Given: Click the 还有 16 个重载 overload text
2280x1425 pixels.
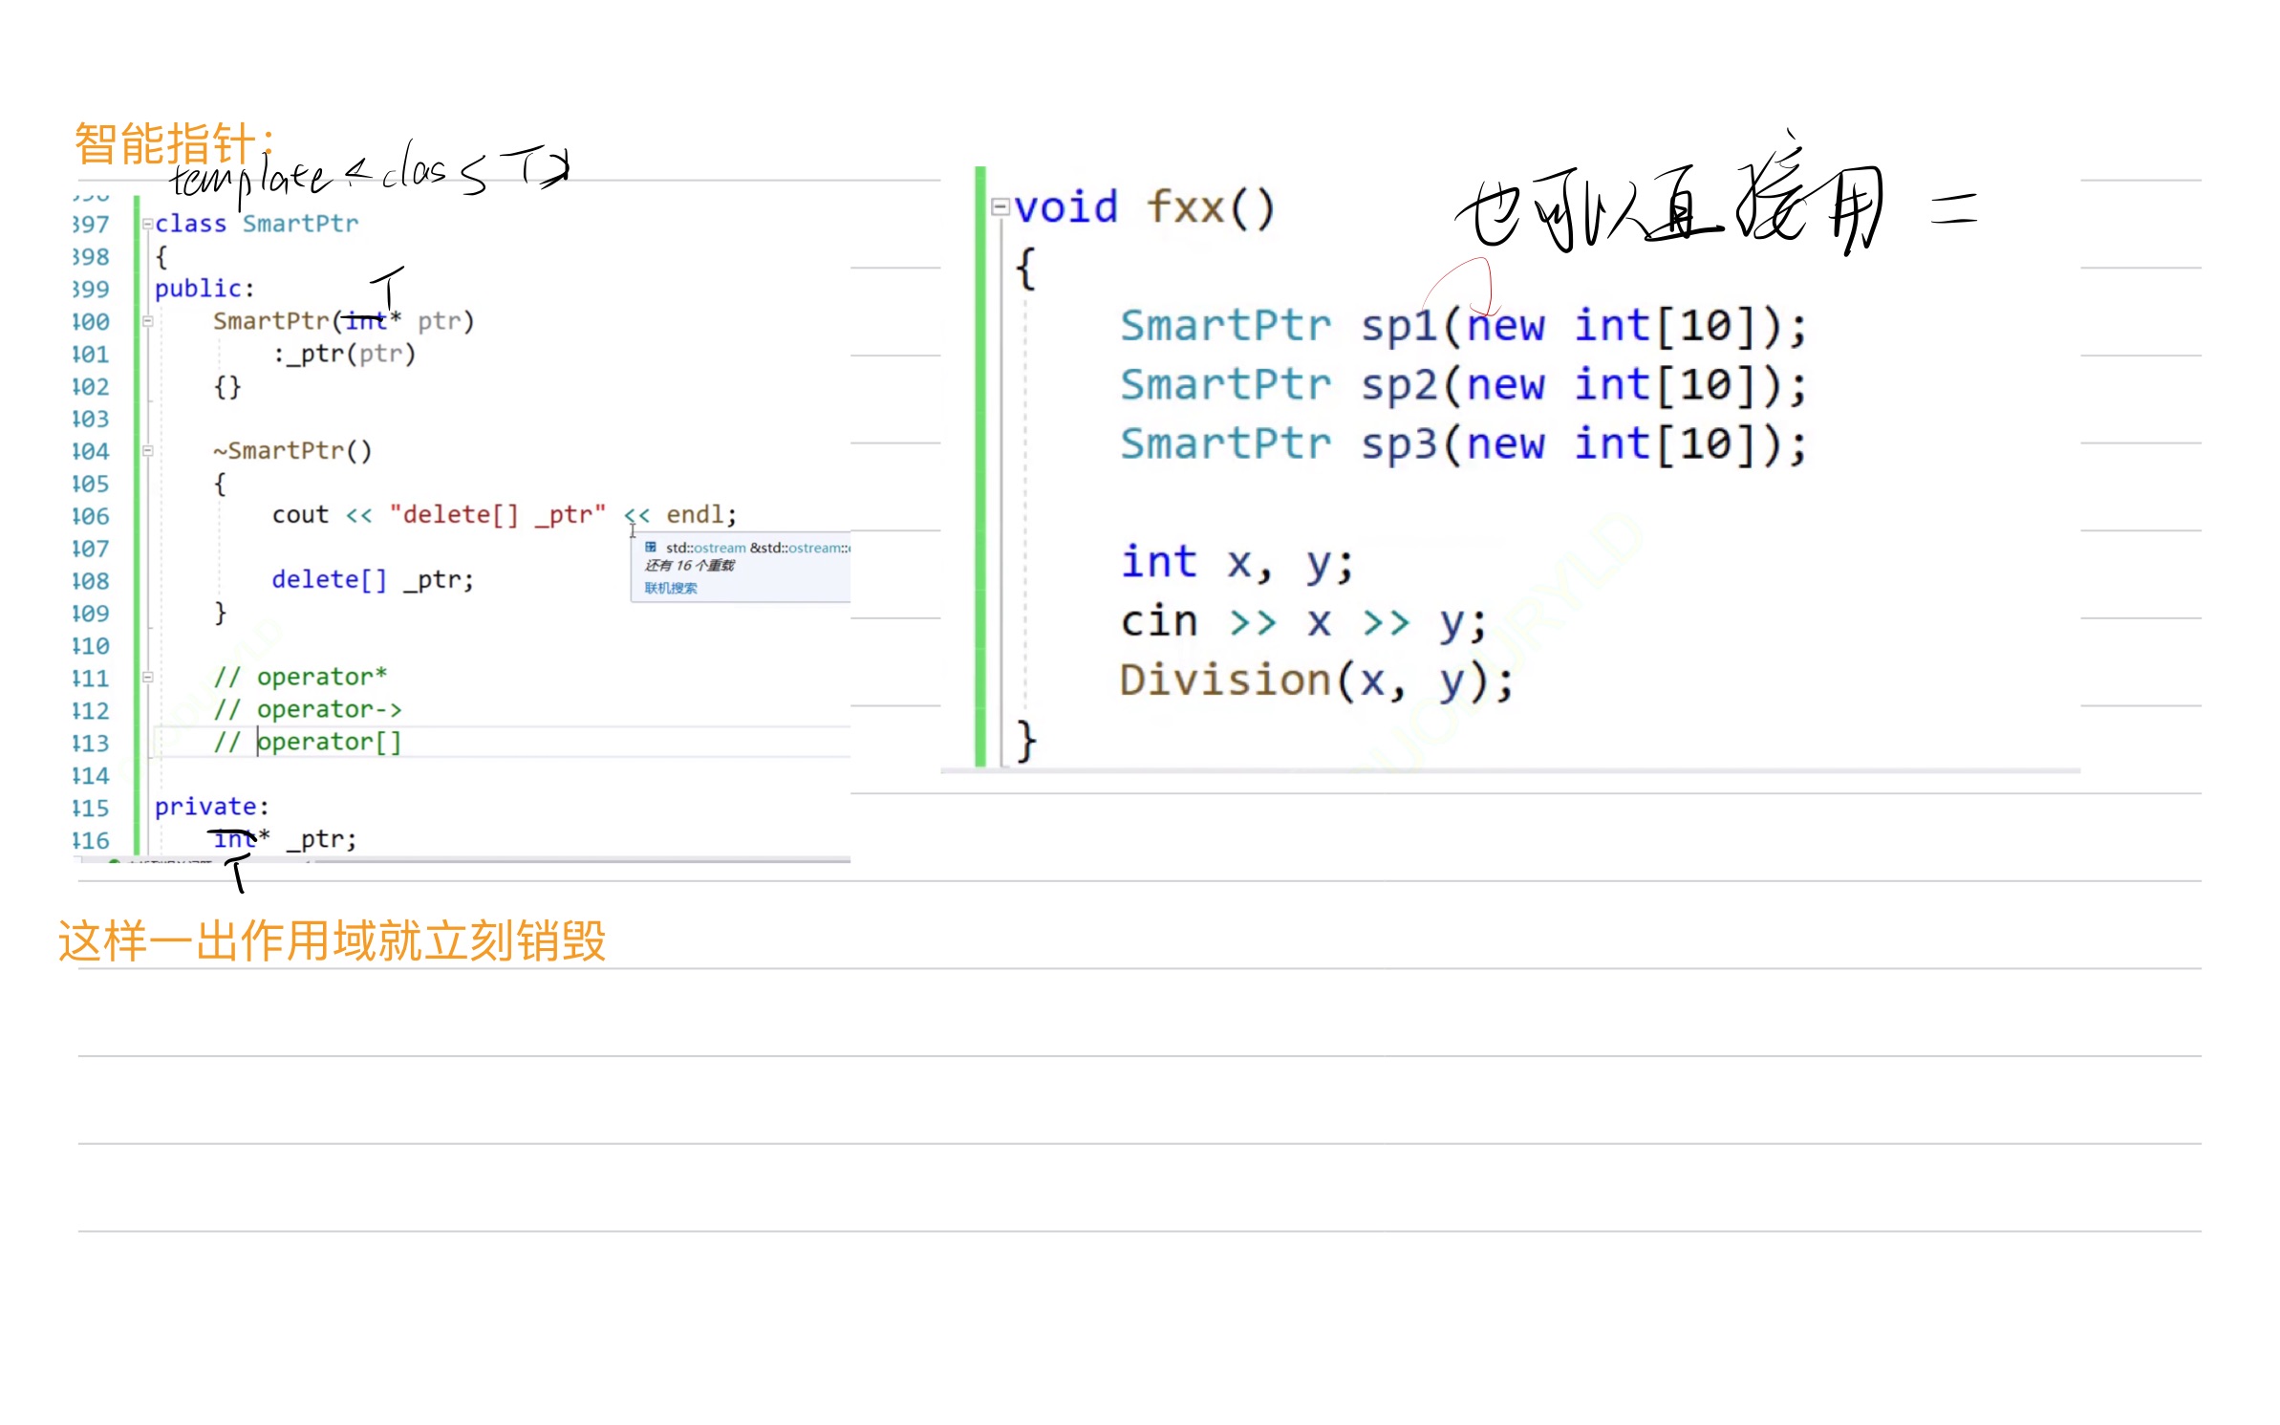Looking at the screenshot, I should click(x=689, y=566).
